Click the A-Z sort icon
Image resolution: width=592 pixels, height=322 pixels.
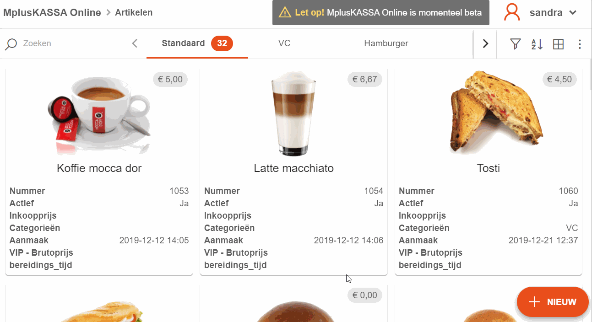[x=537, y=44]
